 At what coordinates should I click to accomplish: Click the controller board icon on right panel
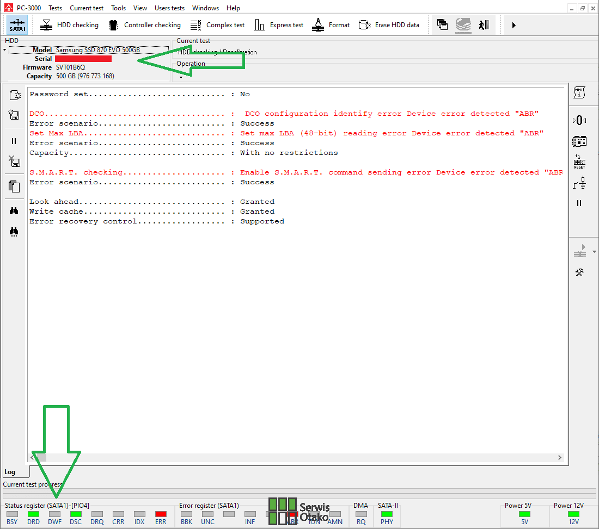tap(579, 141)
